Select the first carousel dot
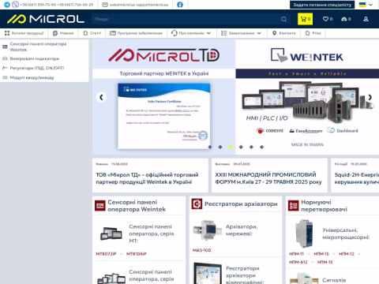379x284 pixels. point(210,147)
